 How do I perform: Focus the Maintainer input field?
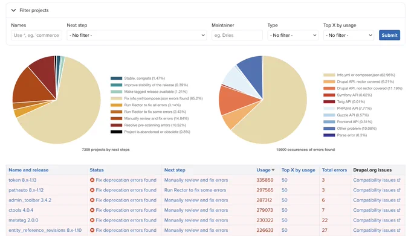click(x=237, y=35)
